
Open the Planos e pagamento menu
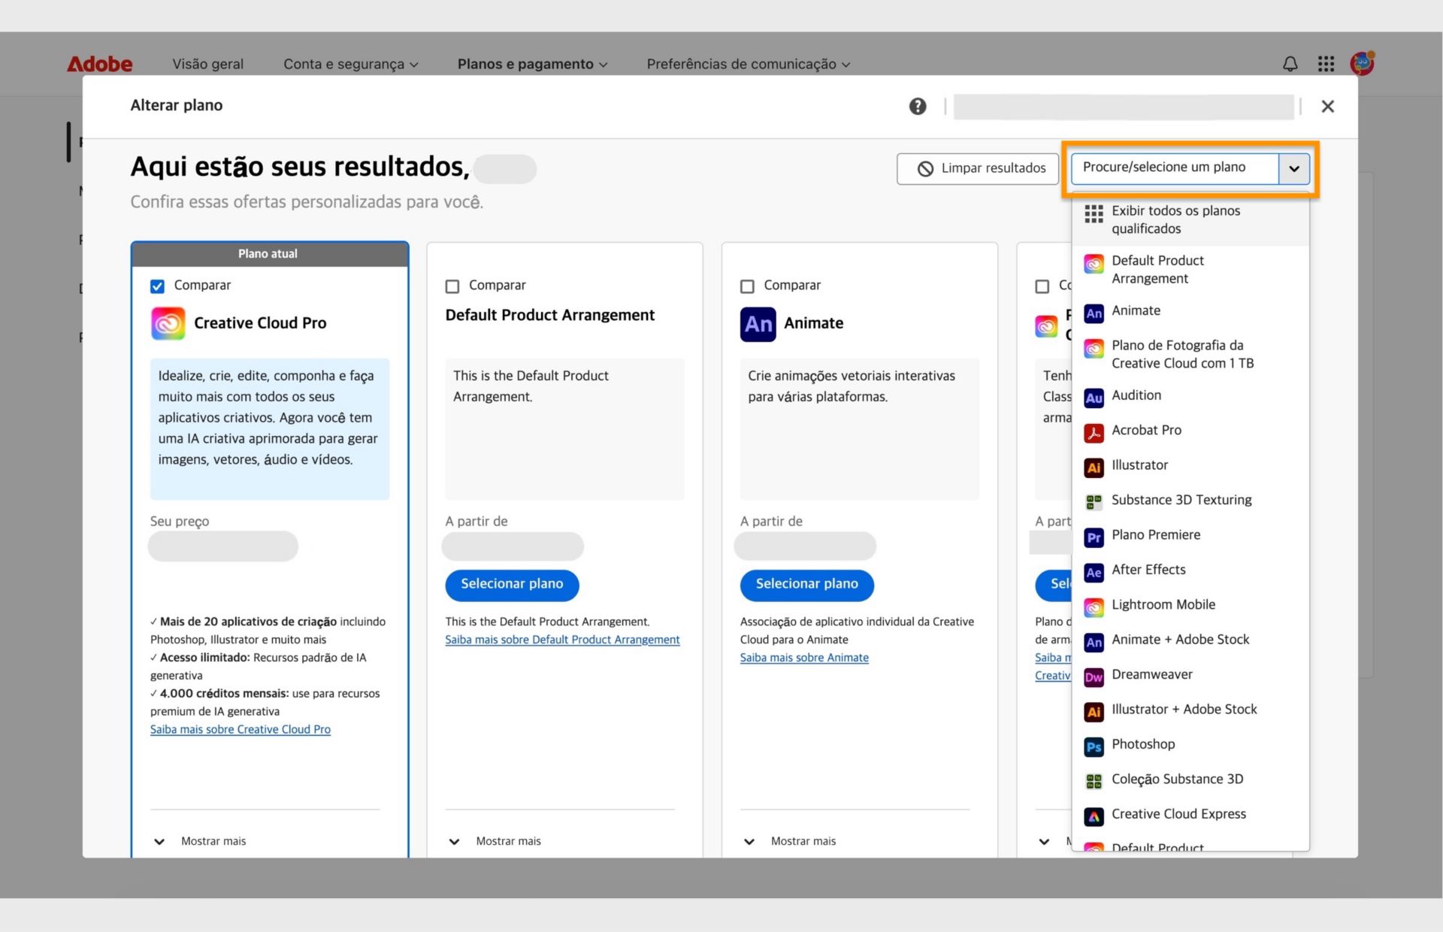point(531,64)
